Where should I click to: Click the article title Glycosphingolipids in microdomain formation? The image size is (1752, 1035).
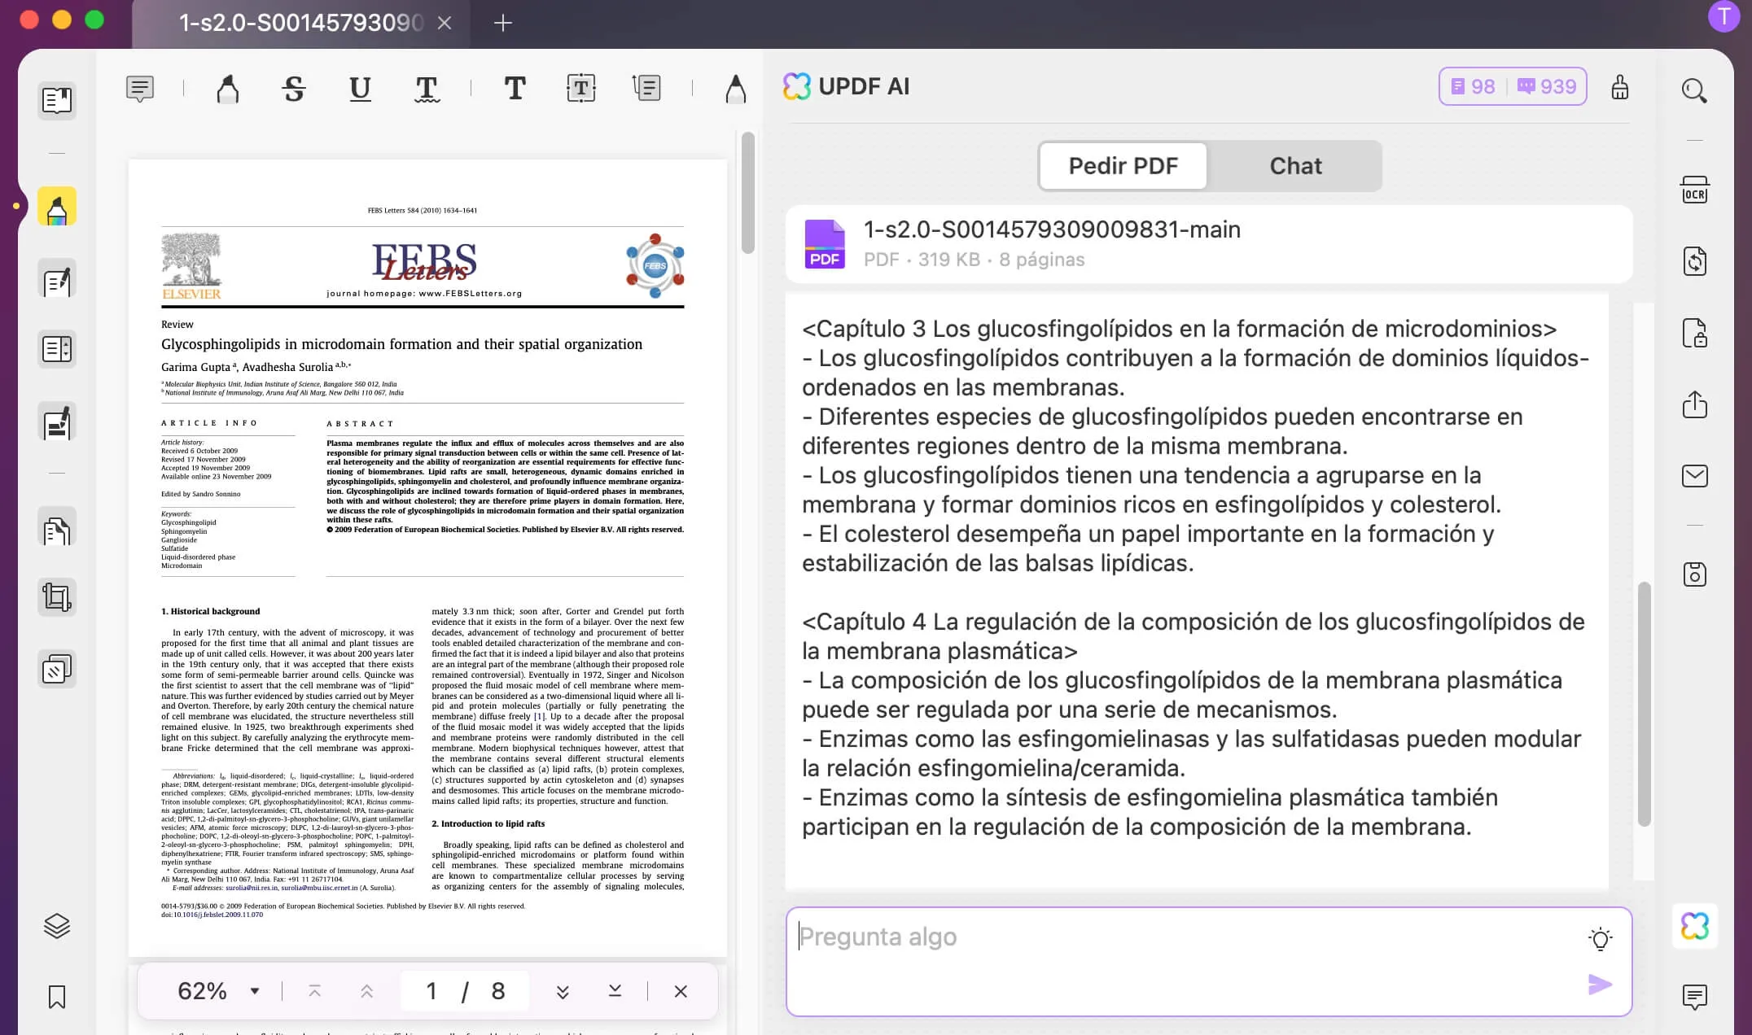[401, 344]
